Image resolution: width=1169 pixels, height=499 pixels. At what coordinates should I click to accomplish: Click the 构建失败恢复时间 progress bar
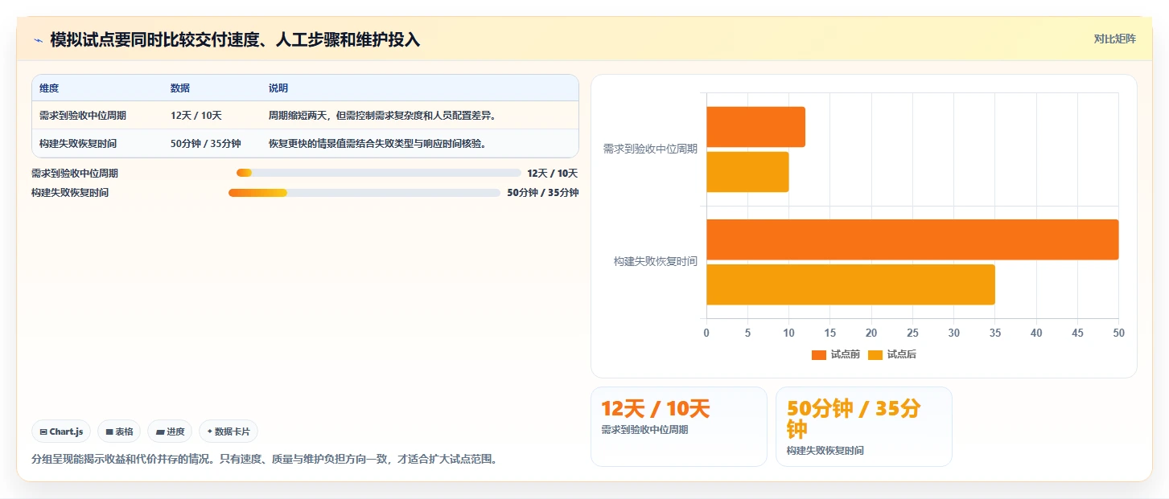[364, 193]
